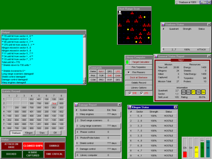Click the DES command button

click(x=118, y=80)
